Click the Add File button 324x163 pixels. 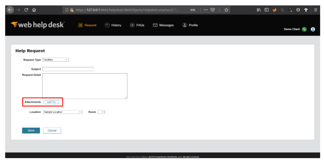click(x=51, y=102)
